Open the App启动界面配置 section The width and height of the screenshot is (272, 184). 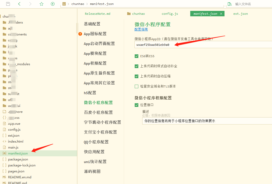click(x=99, y=44)
